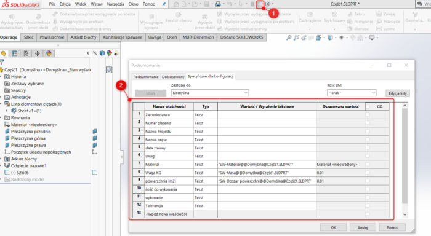Tick the checkbox in the Tolerancja row
This screenshot has height=236, width=431.
click(368, 205)
